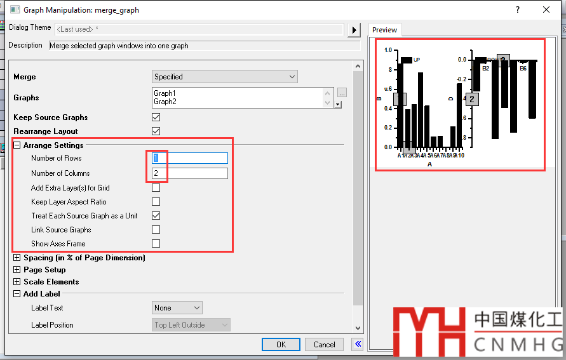This screenshot has height=360, width=566.
Task: Select Graph2 in the Graphs list
Action: tap(165, 102)
